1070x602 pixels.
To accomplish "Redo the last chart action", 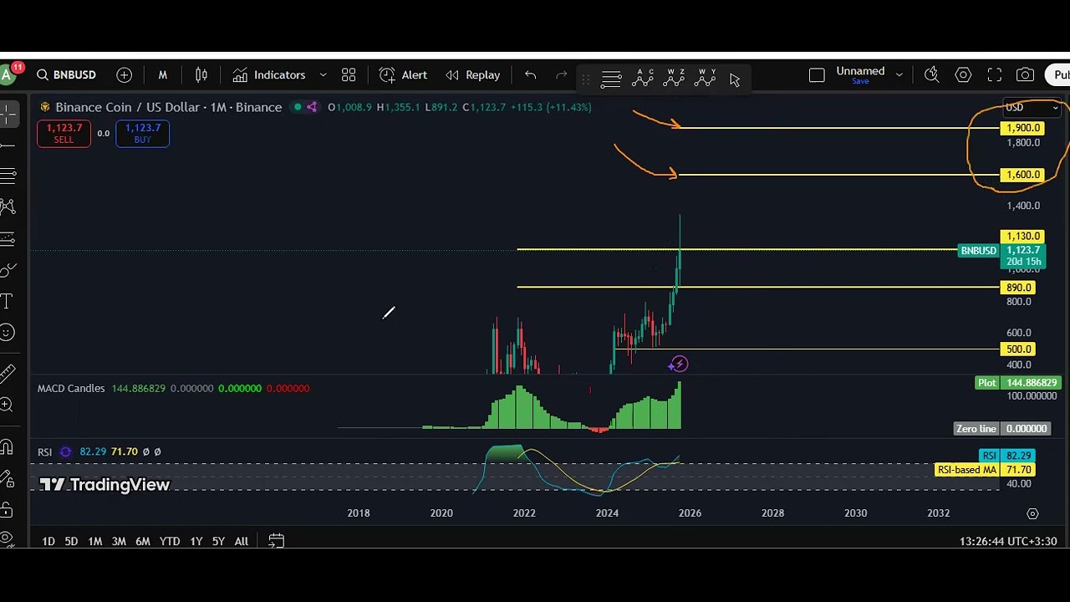I will pos(561,75).
